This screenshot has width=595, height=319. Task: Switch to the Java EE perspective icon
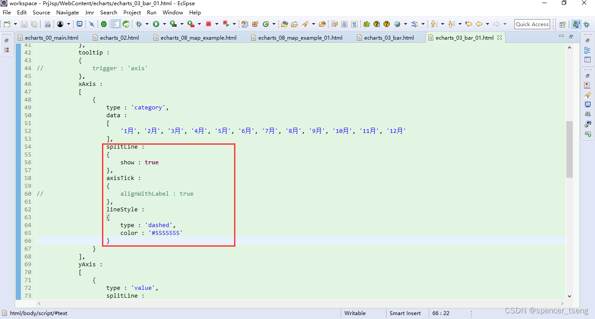coord(576,24)
